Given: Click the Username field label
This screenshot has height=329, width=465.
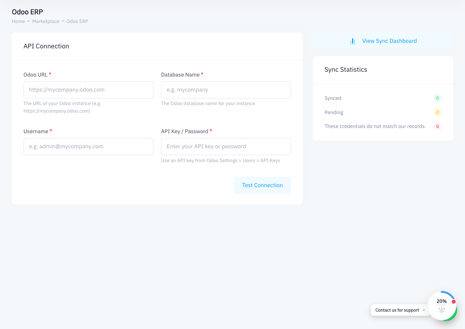Looking at the screenshot, I should (x=36, y=131).
